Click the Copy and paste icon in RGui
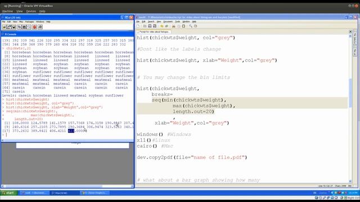The width and height of the screenshot is (360, 202). pyautogui.click(x=29, y=27)
